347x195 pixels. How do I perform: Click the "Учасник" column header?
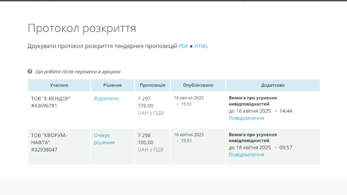pos(59,85)
